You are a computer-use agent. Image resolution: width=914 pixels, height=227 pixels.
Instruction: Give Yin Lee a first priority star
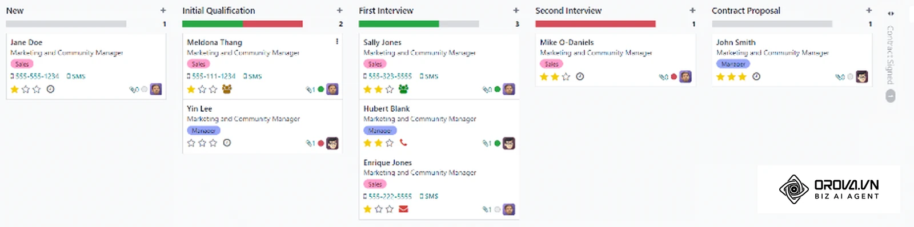click(x=191, y=143)
